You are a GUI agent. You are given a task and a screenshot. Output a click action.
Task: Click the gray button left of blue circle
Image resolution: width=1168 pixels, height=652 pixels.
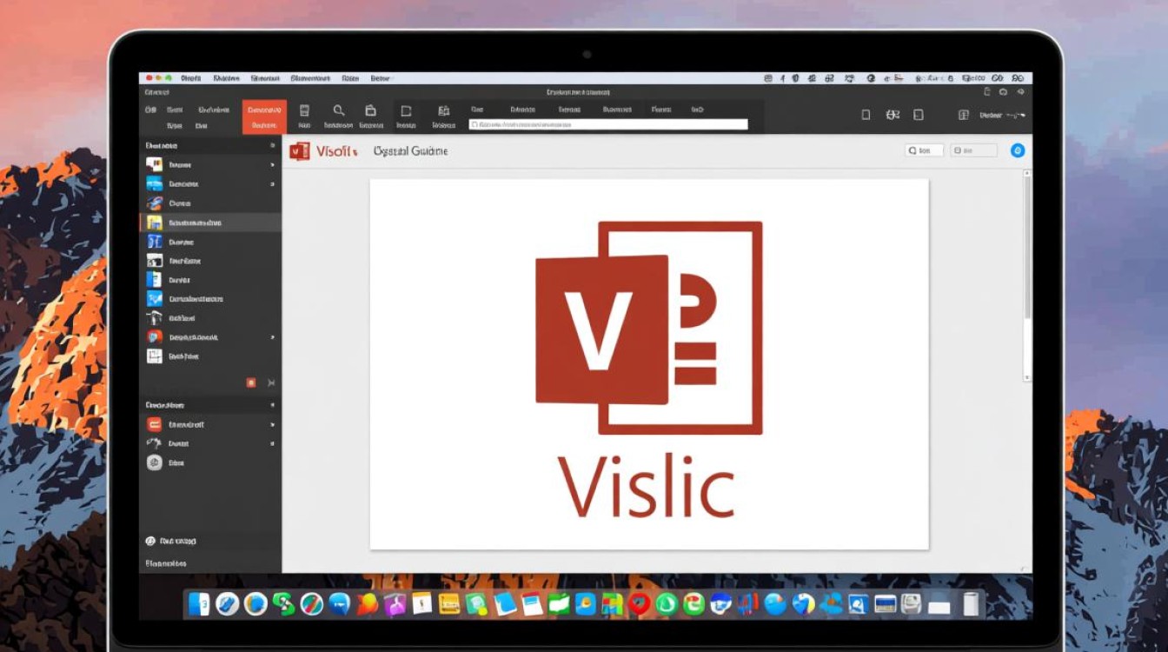click(973, 150)
